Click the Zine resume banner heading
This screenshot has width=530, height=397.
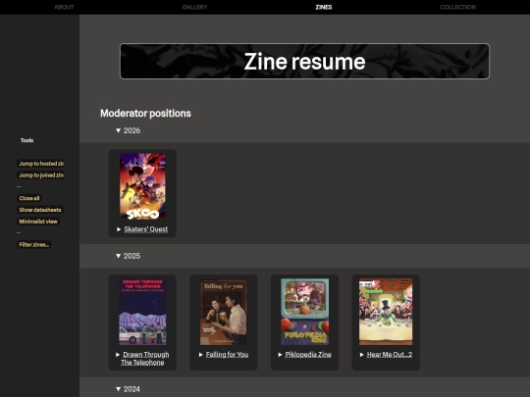coord(304,62)
